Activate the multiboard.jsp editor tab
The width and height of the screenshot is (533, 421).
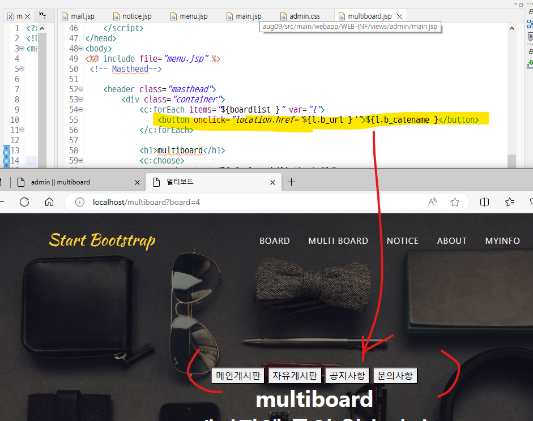click(x=369, y=16)
